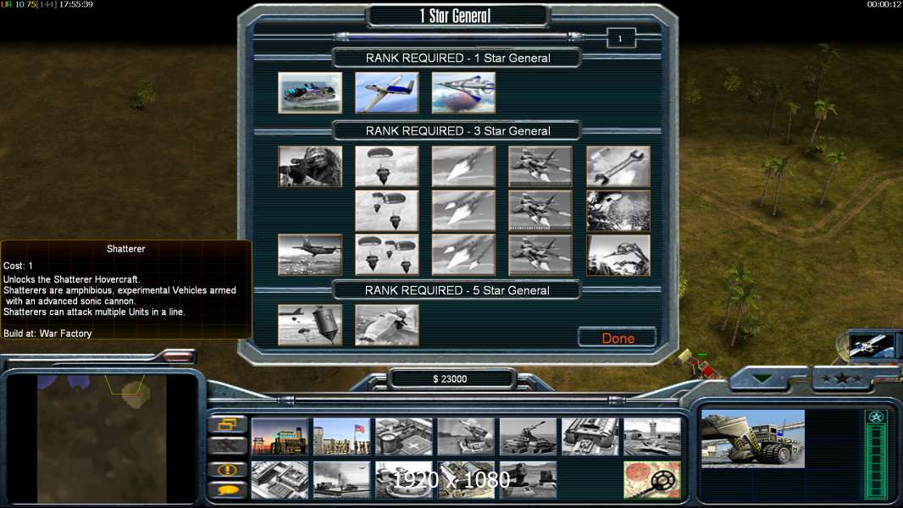Click the available points box showing 1
903x508 pixels.
pyautogui.click(x=621, y=38)
